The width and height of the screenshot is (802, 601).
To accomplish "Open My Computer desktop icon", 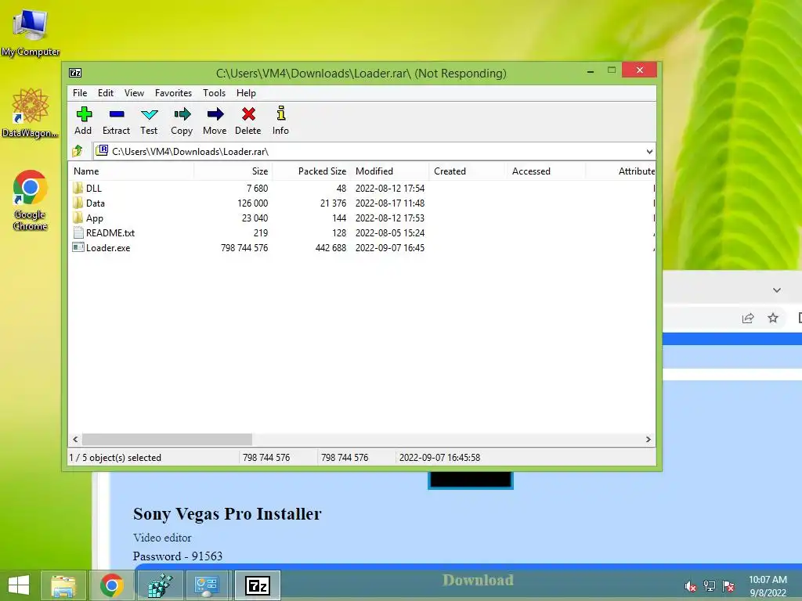I will coord(31,31).
